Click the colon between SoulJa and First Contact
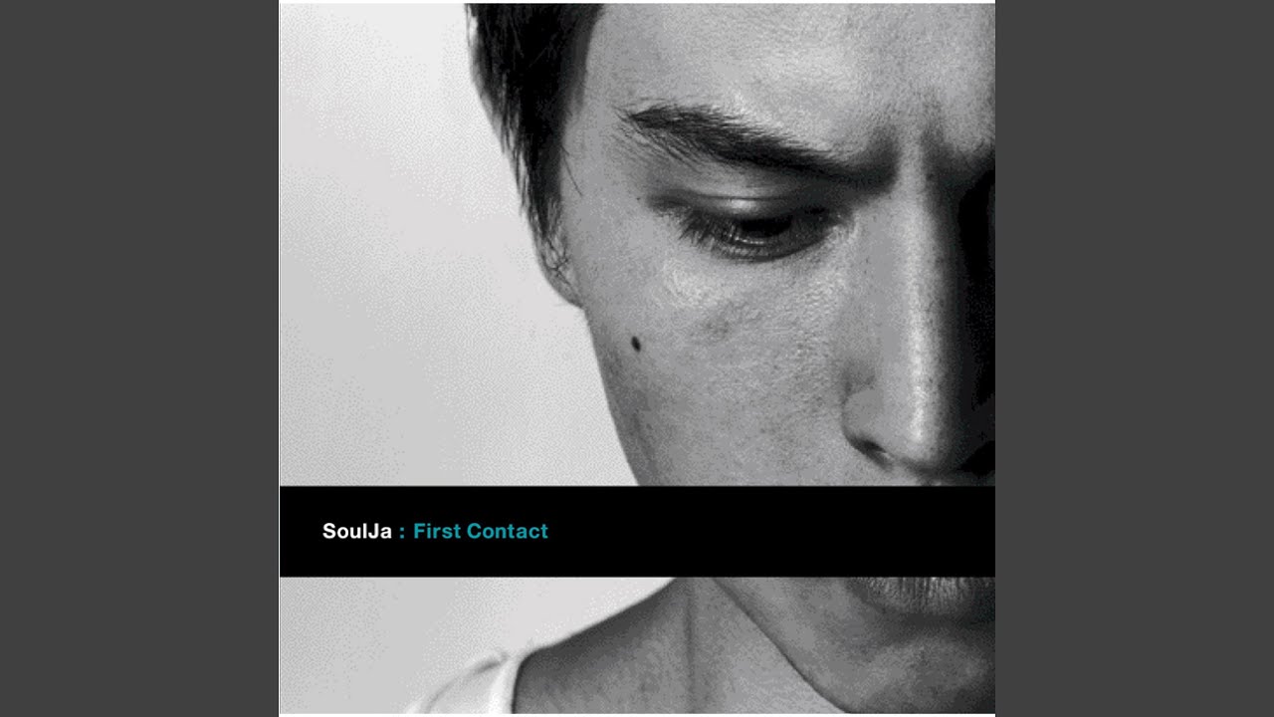This screenshot has height=717, width=1274. (x=402, y=533)
